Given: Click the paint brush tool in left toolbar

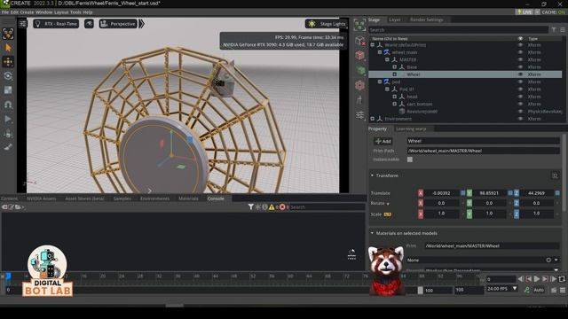Looking at the screenshot, I should [8, 147].
